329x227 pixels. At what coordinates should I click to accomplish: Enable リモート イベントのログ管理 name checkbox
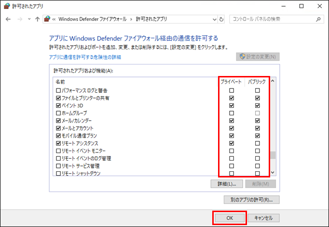(58, 158)
